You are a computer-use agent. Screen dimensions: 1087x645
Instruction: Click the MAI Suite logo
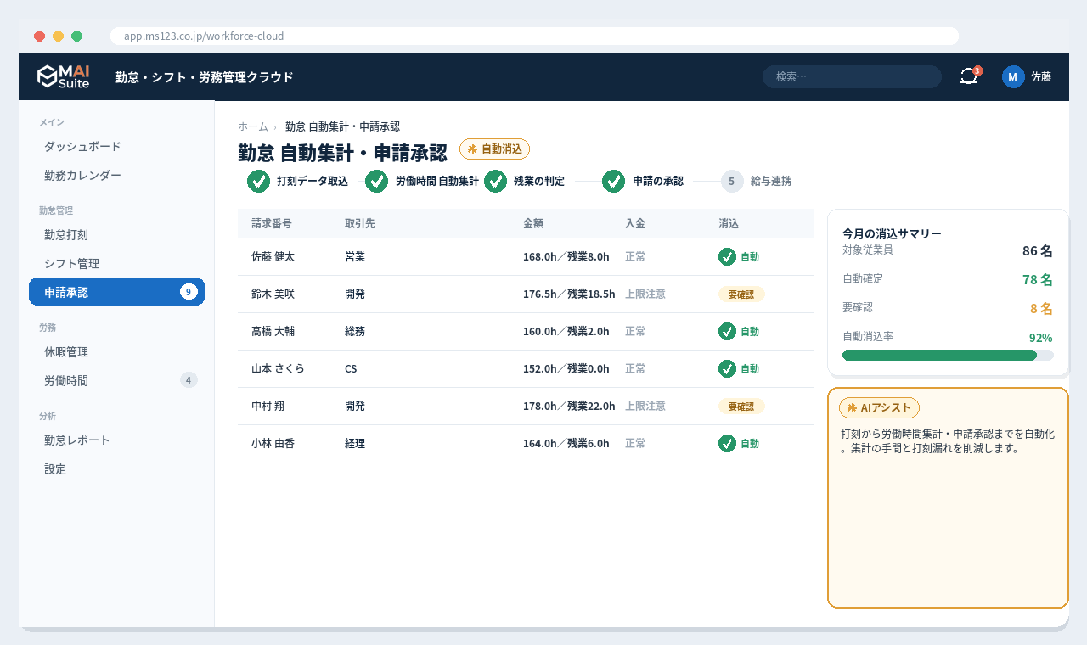[x=64, y=76]
